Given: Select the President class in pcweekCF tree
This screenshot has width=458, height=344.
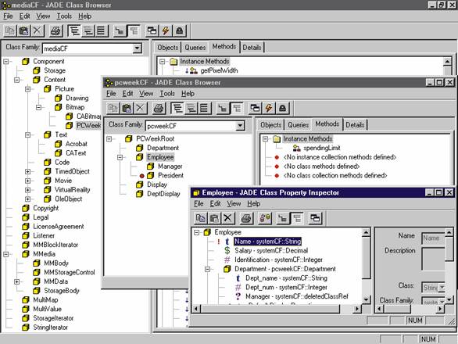Looking at the screenshot, I should (170, 175).
